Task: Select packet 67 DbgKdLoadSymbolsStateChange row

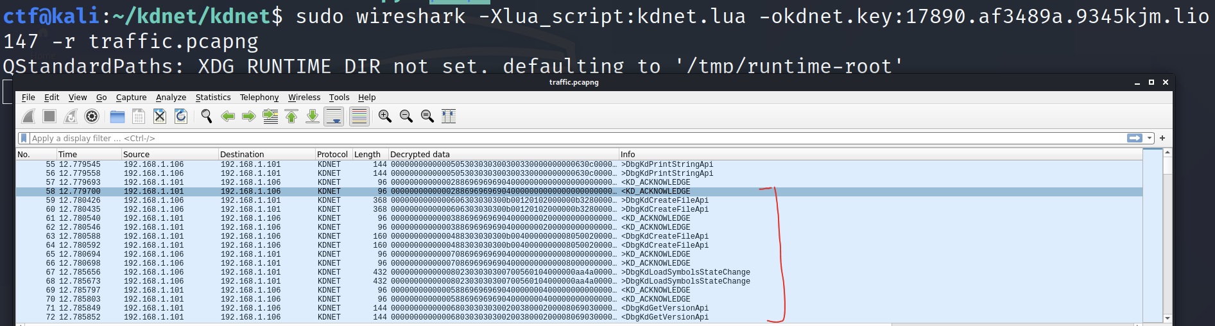Action: pos(579,272)
